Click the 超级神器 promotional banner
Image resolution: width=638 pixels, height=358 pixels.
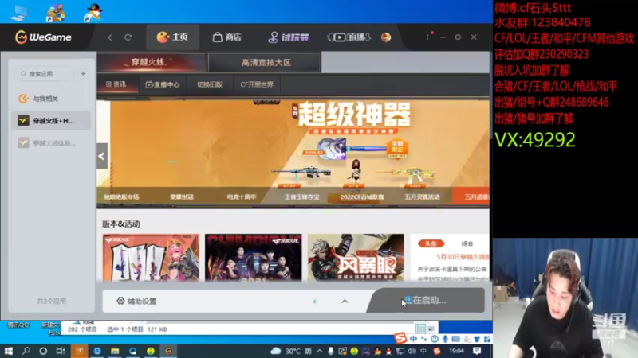293,144
